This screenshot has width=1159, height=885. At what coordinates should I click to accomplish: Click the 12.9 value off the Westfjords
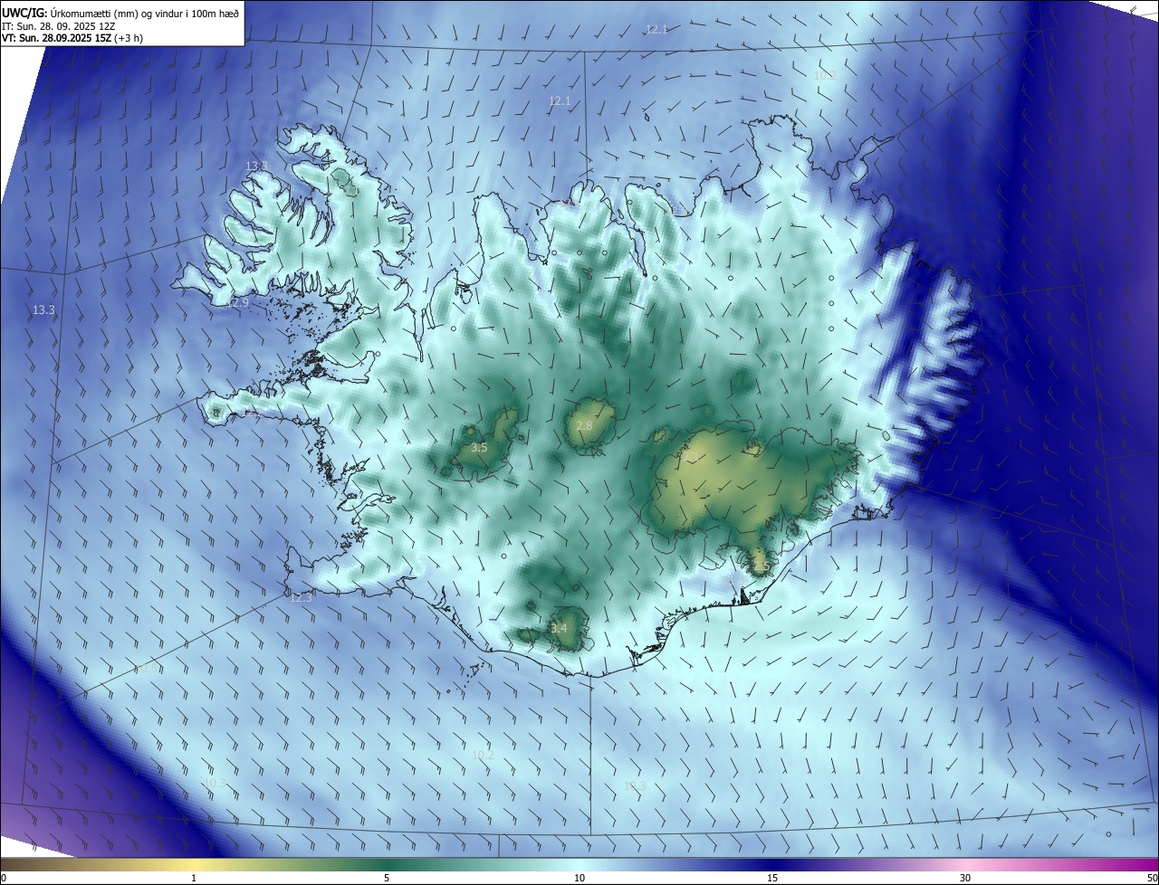tap(237, 302)
